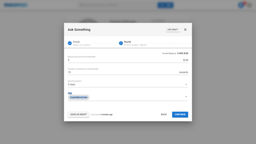Click the Bounty step number 2 circle
The image size is (256, 144).
click(121, 43)
